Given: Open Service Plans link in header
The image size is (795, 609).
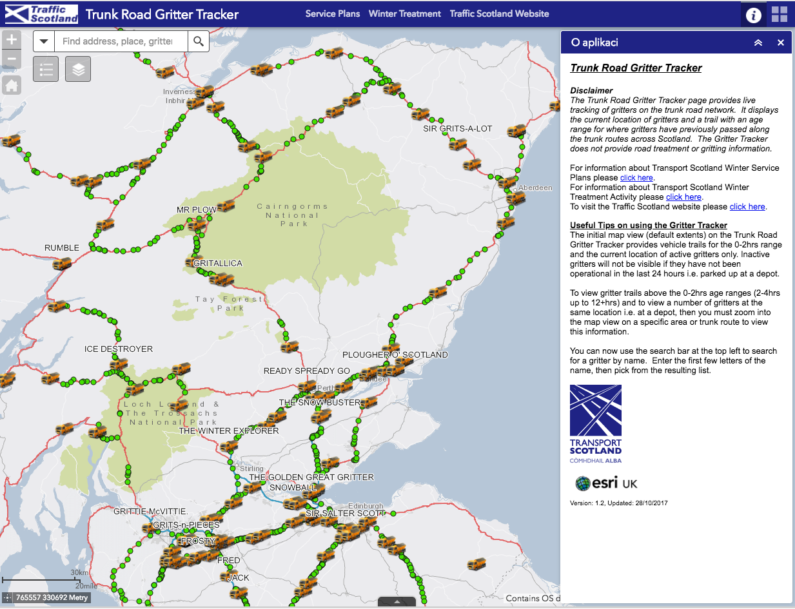Looking at the screenshot, I should 333,14.
